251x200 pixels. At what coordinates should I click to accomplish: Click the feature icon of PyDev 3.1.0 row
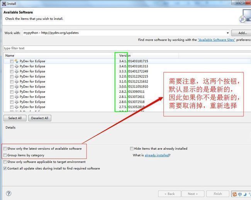coord(17,82)
